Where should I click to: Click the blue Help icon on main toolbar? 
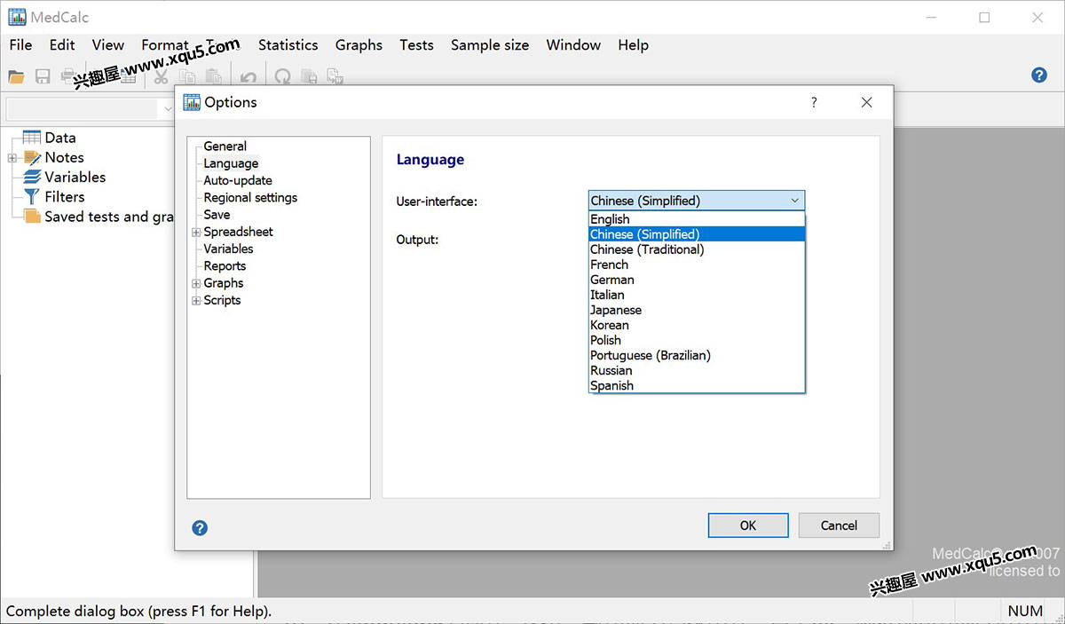coord(1039,75)
